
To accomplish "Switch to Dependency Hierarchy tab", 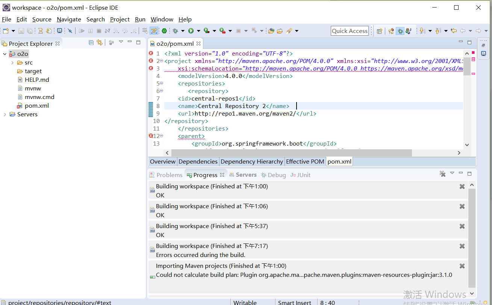I will tap(252, 162).
